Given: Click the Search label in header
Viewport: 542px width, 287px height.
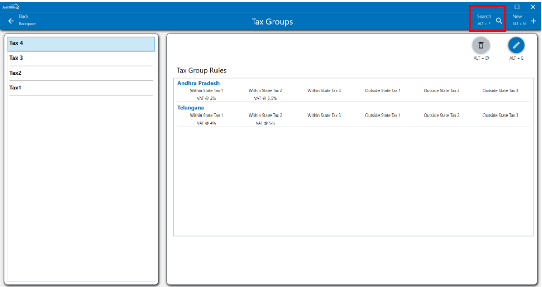Looking at the screenshot, I should (483, 17).
